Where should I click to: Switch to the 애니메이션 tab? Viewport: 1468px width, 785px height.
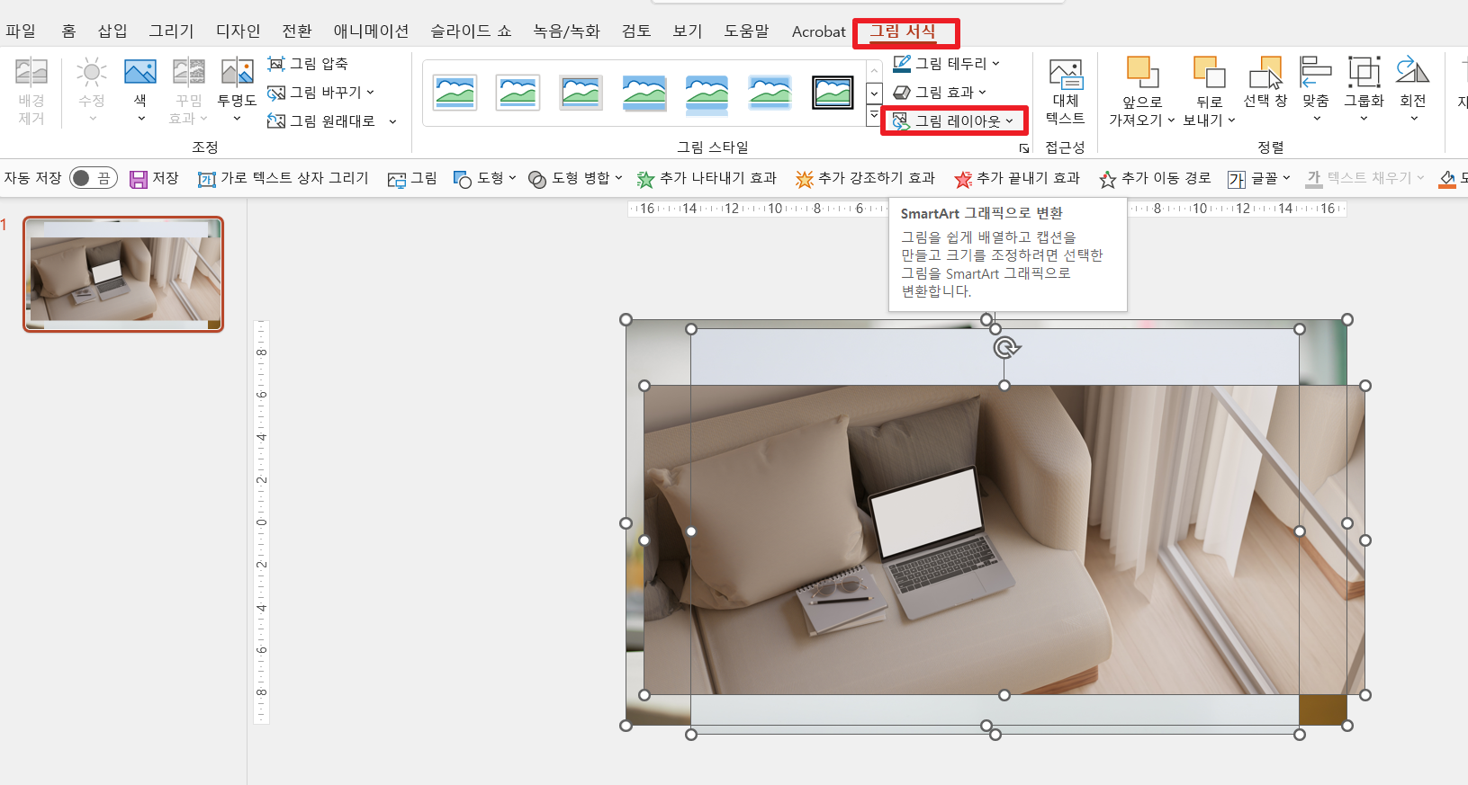coord(371,31)
